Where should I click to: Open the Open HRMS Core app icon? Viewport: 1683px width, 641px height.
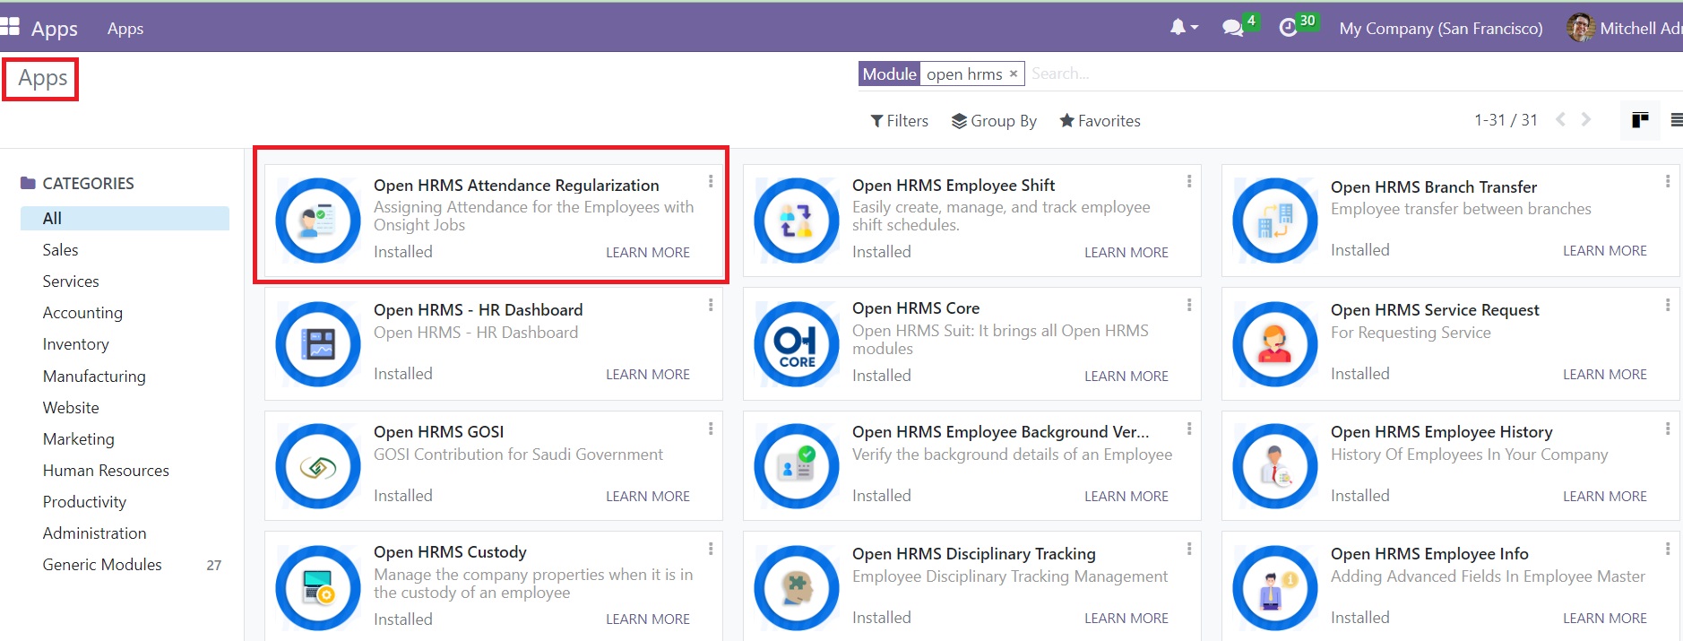797,343
